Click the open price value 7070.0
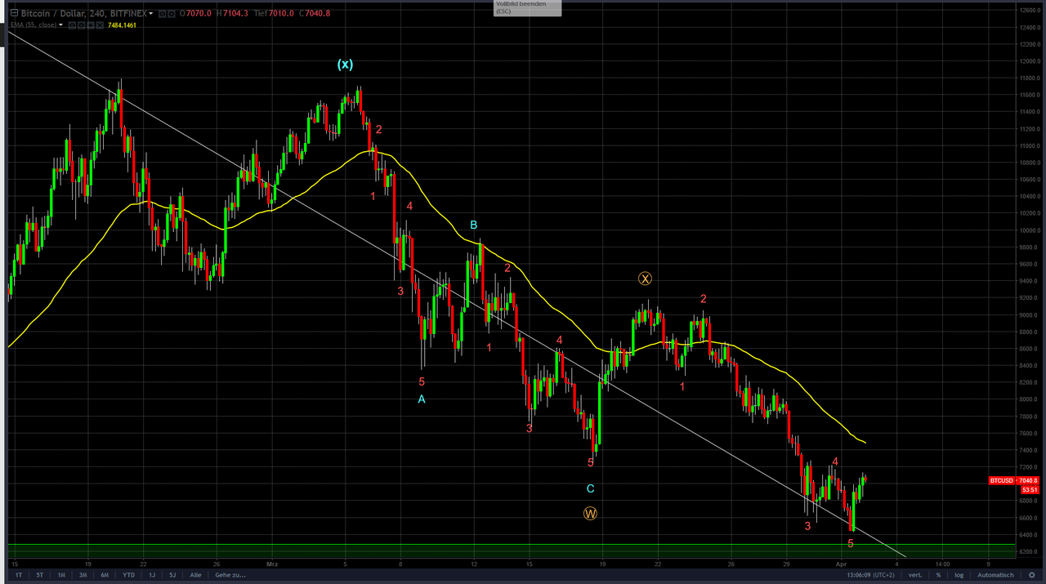Viewport: 1046px width, 584px height. 199,13
